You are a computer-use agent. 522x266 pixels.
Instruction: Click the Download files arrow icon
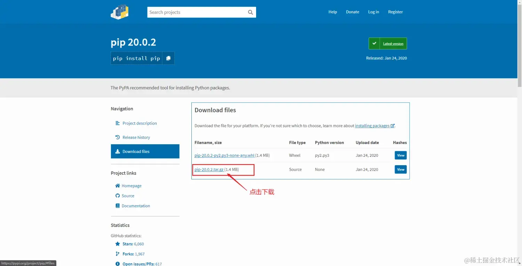[118, 152]
